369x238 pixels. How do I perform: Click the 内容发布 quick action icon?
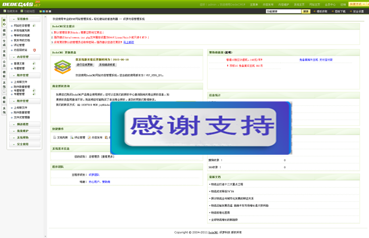[89, 138]
